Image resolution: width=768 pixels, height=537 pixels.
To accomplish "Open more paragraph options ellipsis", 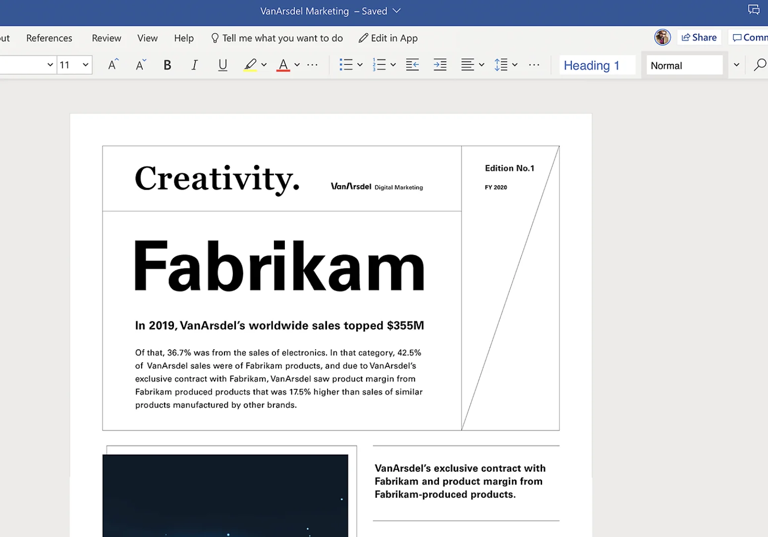I will coord(534,65).
